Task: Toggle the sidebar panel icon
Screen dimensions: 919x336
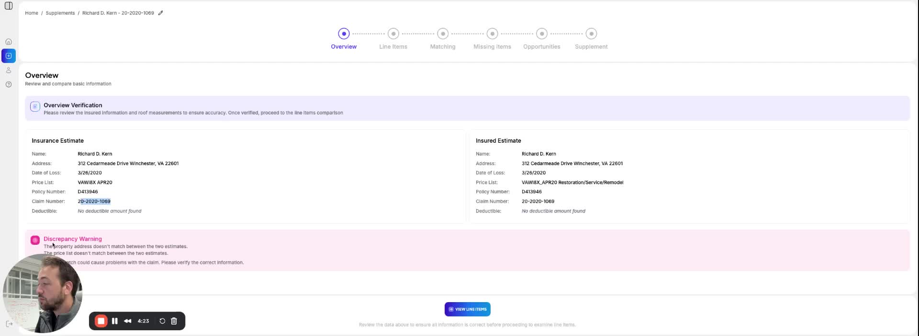Action: point(8,6)
